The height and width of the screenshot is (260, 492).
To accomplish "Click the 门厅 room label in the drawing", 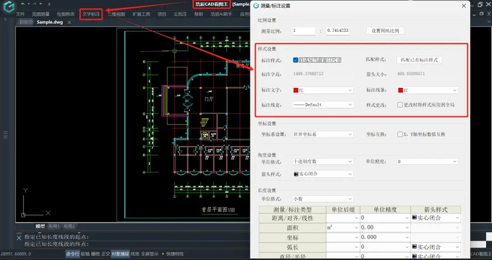I will [x=209, y=99].
